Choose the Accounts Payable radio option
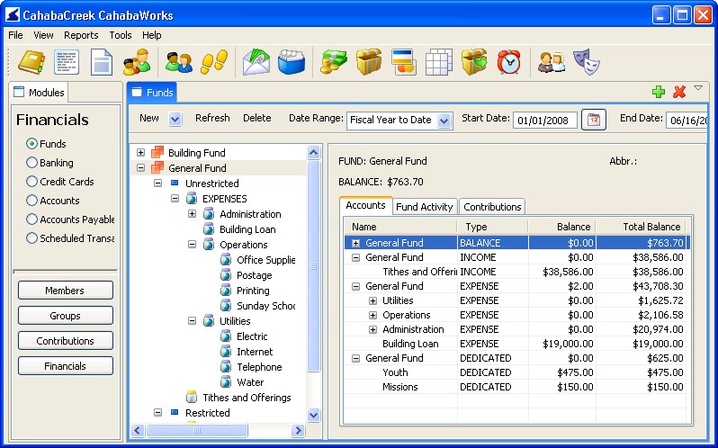The image size is (718, 448). (32, 220)
